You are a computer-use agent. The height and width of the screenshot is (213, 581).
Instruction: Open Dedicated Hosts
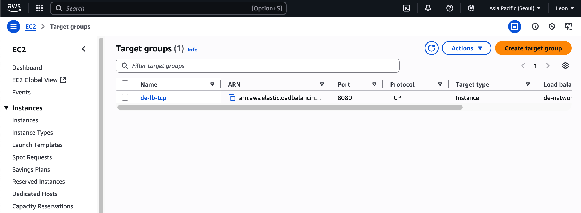point(35,194)
